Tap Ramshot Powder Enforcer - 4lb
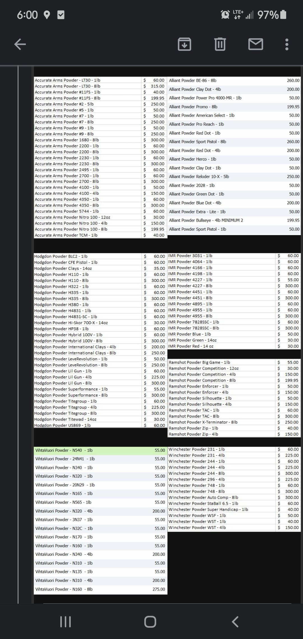 (x=198, y=392)
